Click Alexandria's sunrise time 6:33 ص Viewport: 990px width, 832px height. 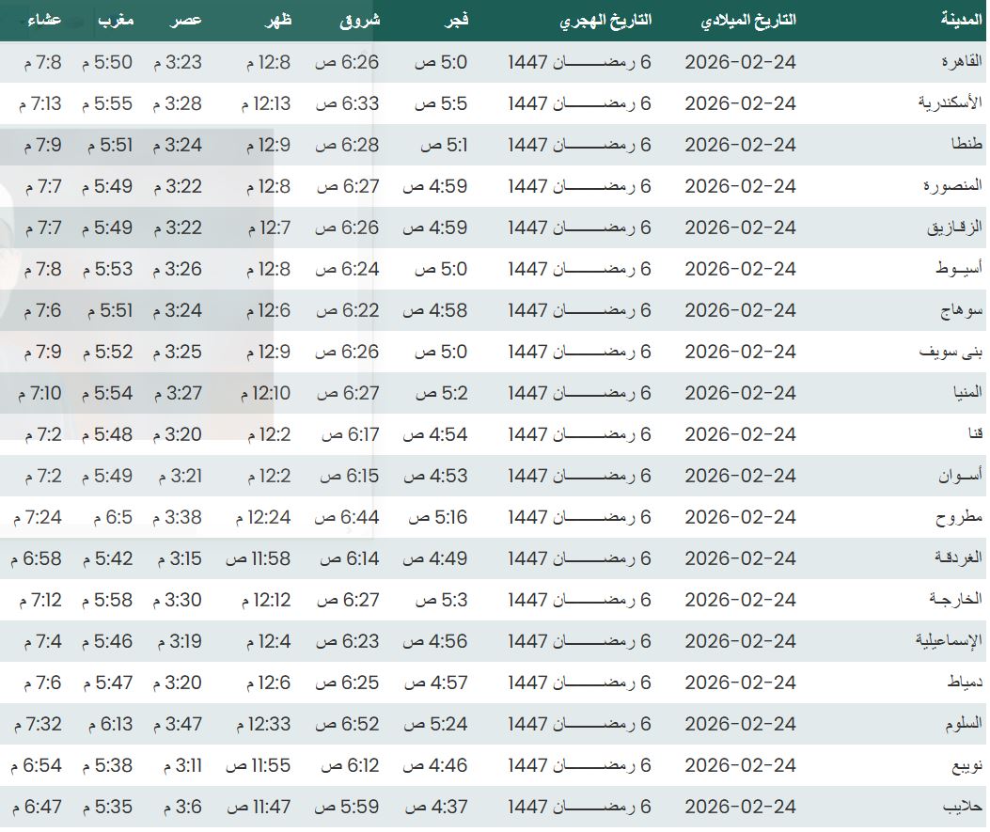[347, 102]
